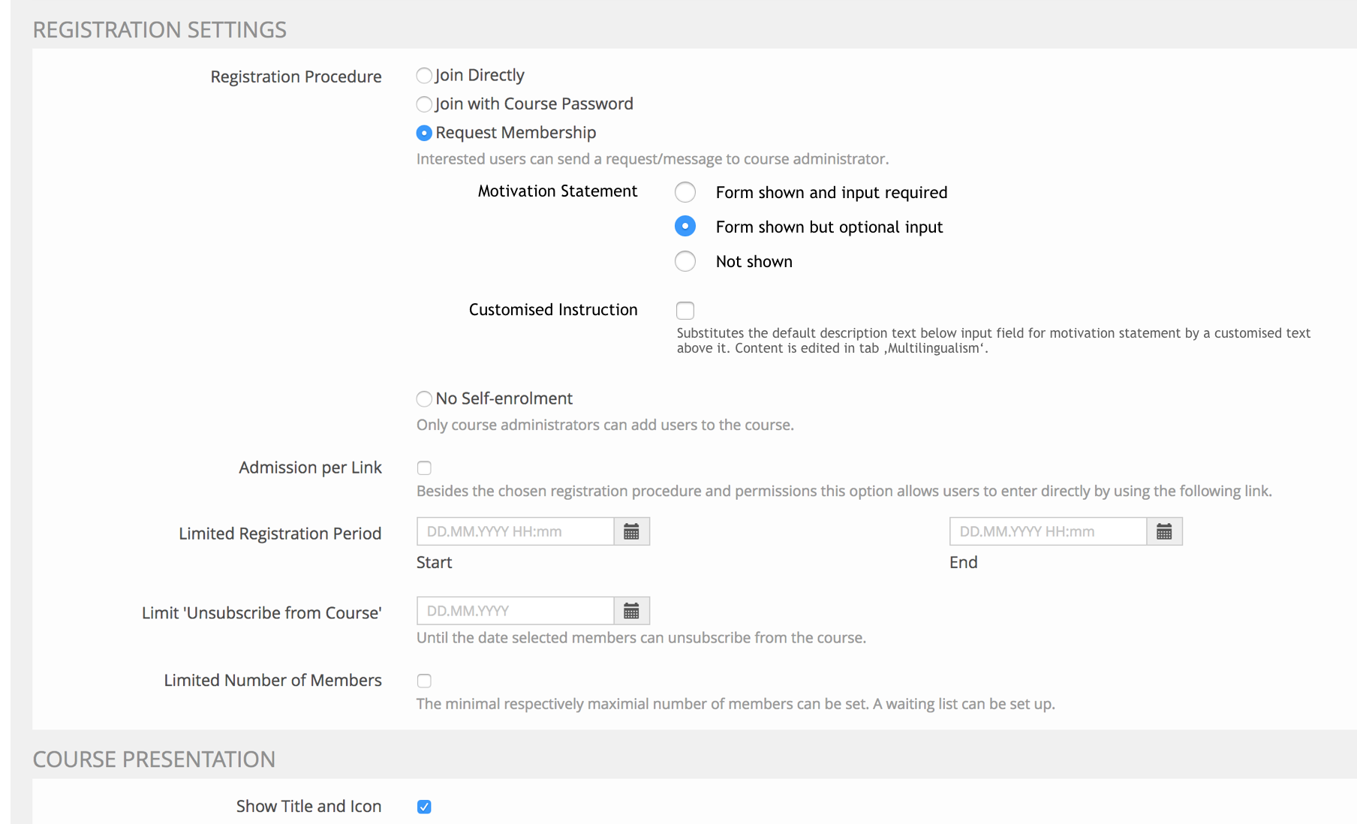Enable Admission per Link checkbox
The image size is (1357, 824).
(x=424, y=468)
